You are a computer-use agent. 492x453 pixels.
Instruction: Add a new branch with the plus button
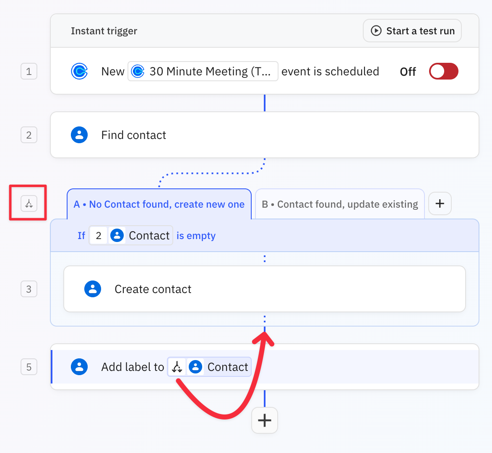coord(440,203)
